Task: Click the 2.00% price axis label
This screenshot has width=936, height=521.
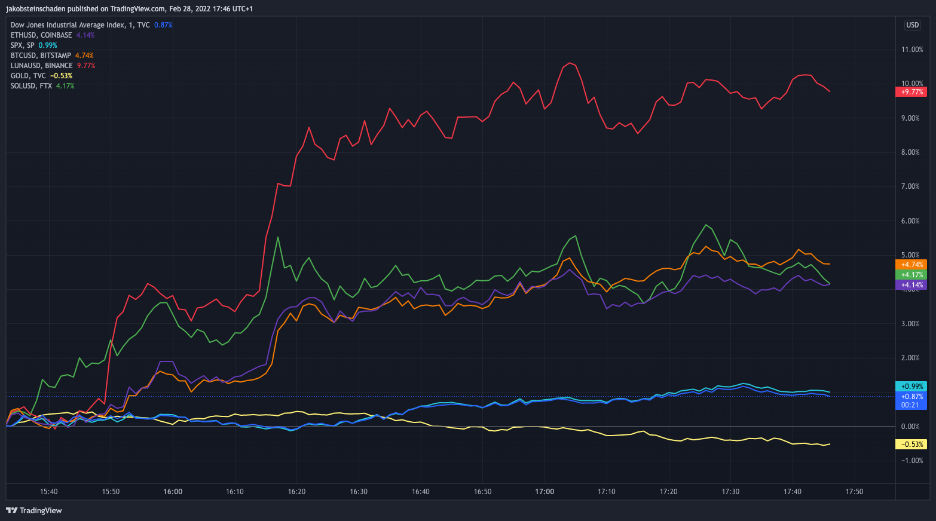Action: click(910, 358)
